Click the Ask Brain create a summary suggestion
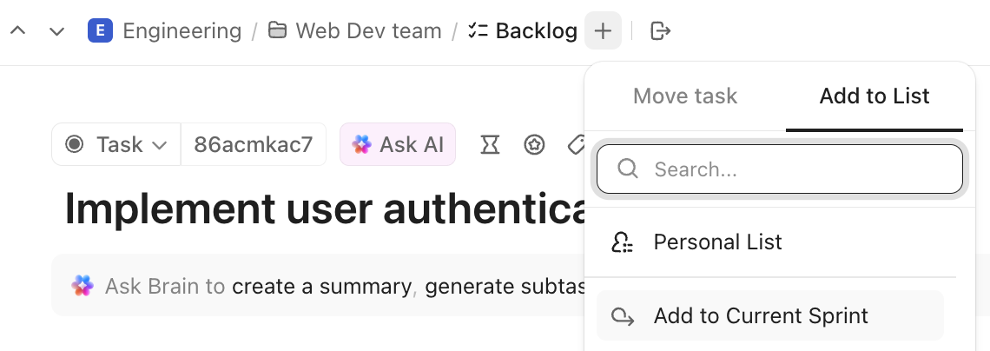 (321, 286)
